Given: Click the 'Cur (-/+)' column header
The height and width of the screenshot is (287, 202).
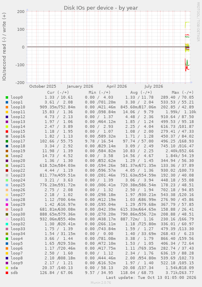Looking at the screenshot, I should tap(58, 93).
